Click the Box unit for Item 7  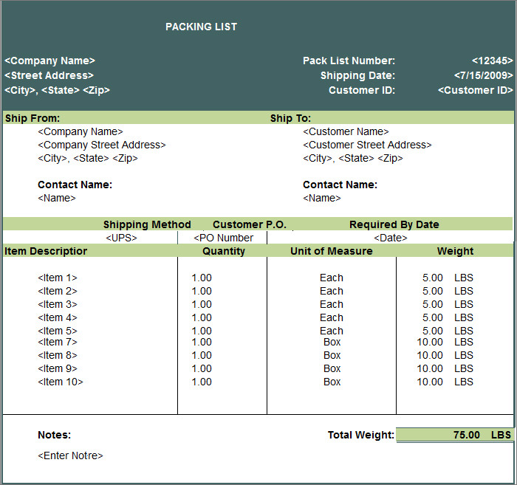[x=332, y=342]
